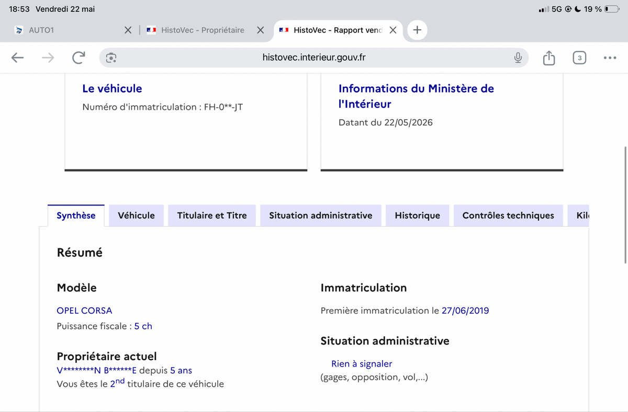Screen dimensions: 628x412
Task: Open the camera search lens icon
Action: [110, 58]
